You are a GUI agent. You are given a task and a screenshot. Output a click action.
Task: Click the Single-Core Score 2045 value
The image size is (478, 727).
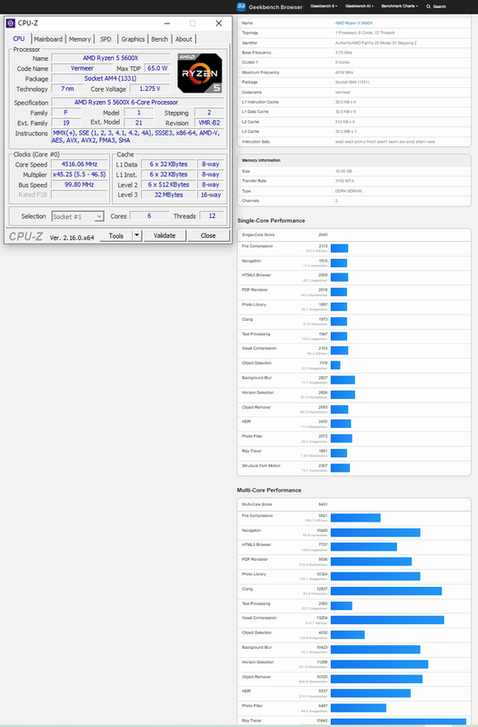coord(324,234)
